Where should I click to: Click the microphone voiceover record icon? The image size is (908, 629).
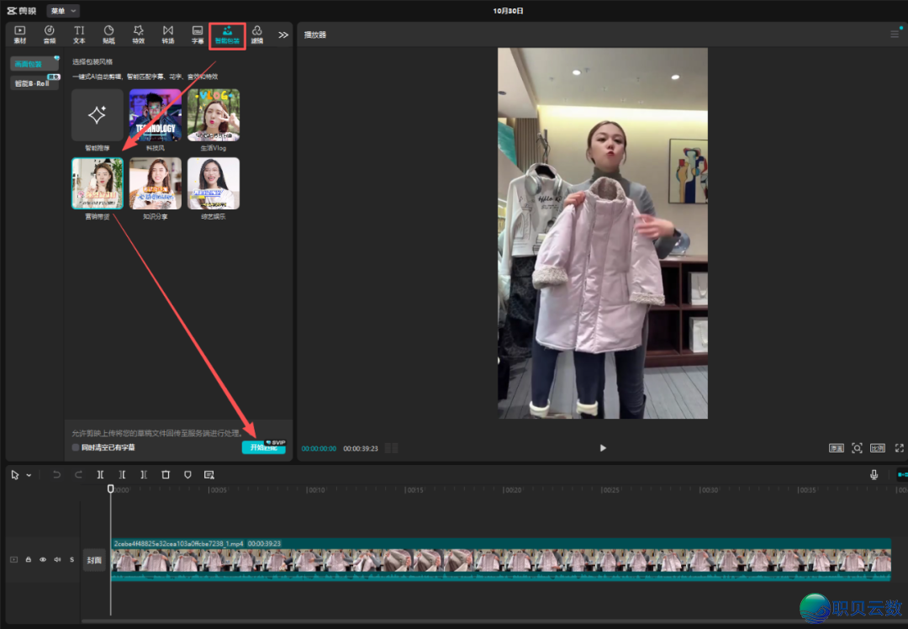pos(874,475)
